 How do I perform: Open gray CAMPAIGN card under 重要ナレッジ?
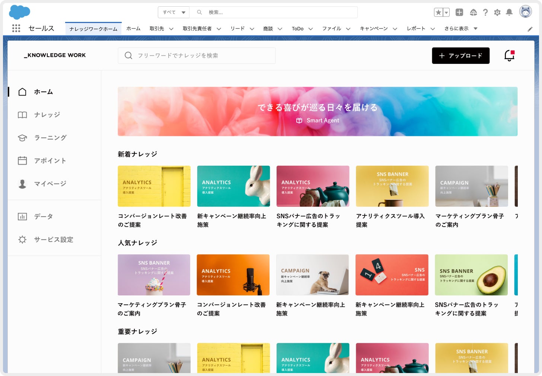point(154,358)
